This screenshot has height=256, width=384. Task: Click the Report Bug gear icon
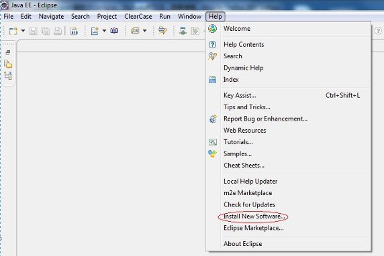pyautogui.click(x=213, y=119)
